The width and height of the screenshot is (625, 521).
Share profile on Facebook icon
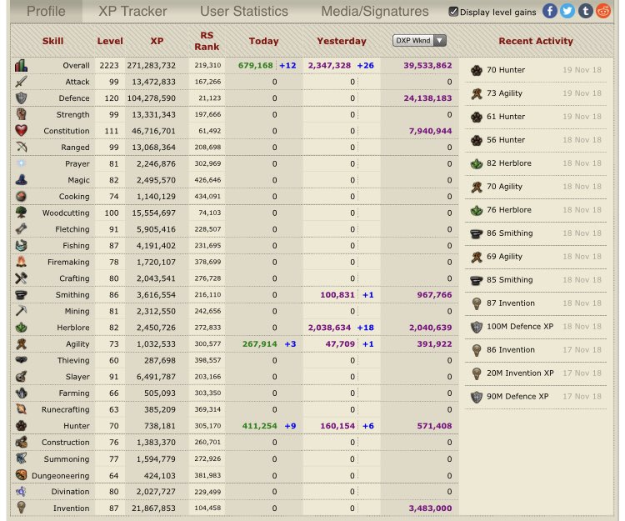[550, 11]
